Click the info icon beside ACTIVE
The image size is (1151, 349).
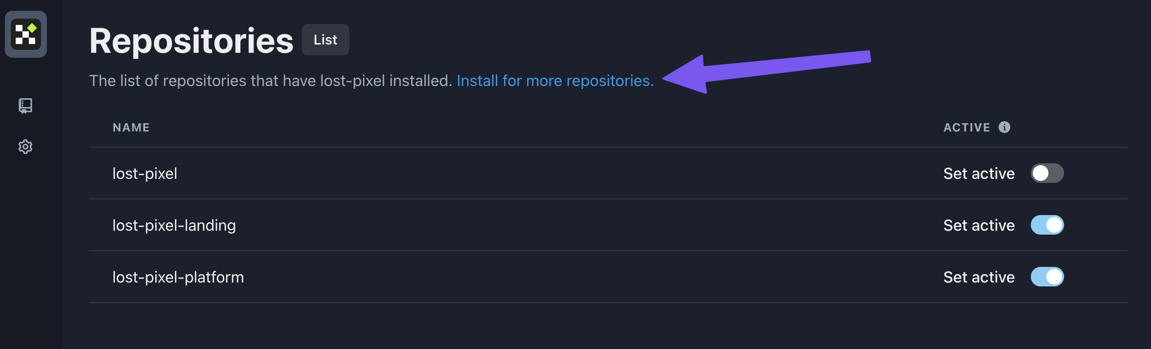pyautogui.click(x=1004, y=127)
